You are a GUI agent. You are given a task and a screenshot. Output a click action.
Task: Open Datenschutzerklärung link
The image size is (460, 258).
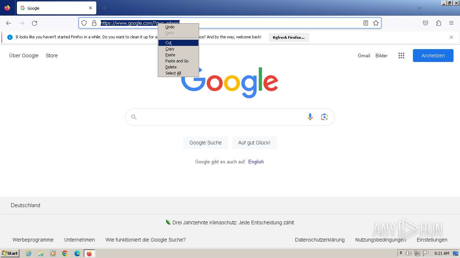click(x=320, y=240)
